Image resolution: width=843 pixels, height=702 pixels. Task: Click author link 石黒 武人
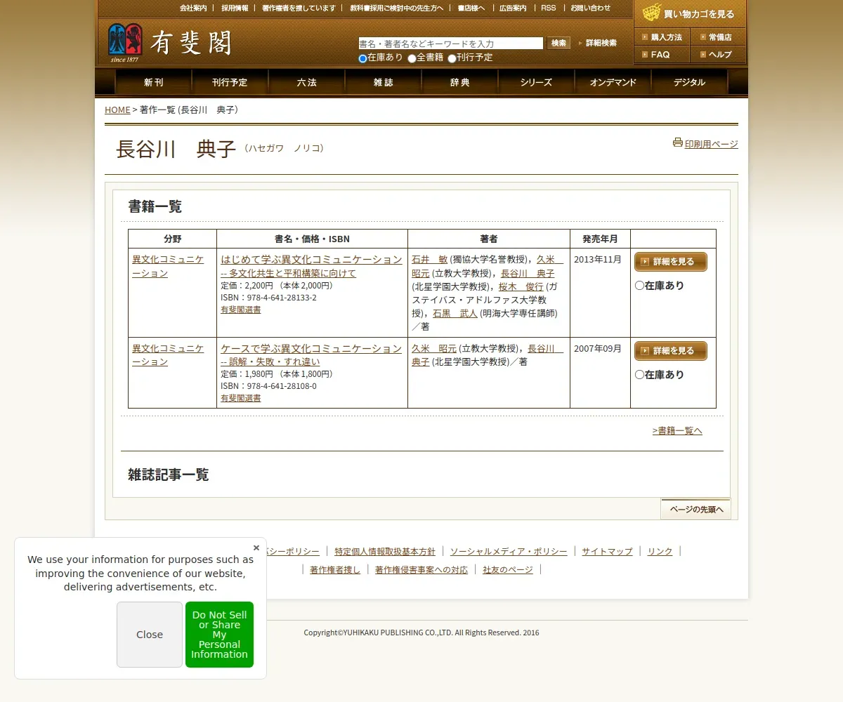pos(455,313)
